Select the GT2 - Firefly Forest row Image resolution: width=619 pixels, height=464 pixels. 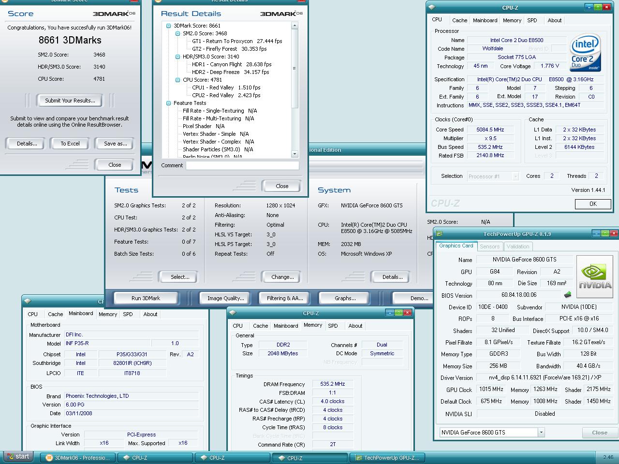pyautogui.click(x=229, y=49)
